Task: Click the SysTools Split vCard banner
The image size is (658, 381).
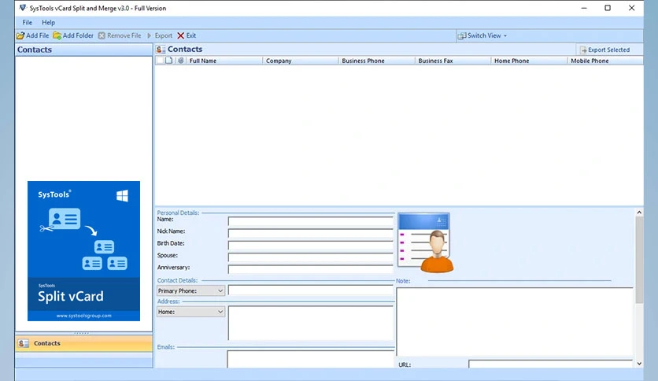Action: 84,251
